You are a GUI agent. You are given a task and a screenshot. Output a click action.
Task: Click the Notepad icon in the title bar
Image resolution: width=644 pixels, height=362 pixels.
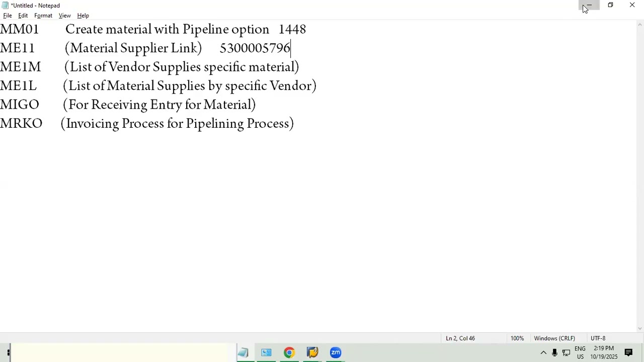pyautogui.click(x=5, y=5)
